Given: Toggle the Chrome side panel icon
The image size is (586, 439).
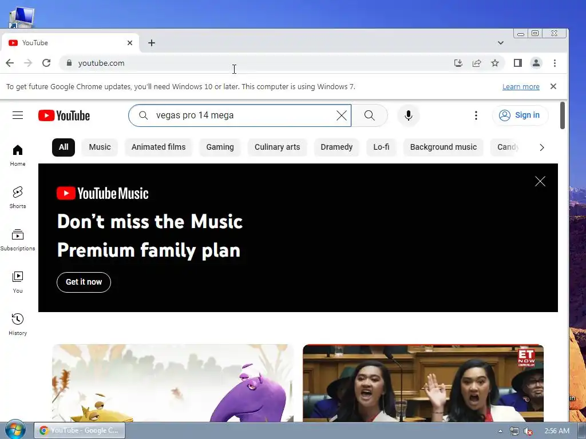Looking at the screenshot, I should point(517,63).
